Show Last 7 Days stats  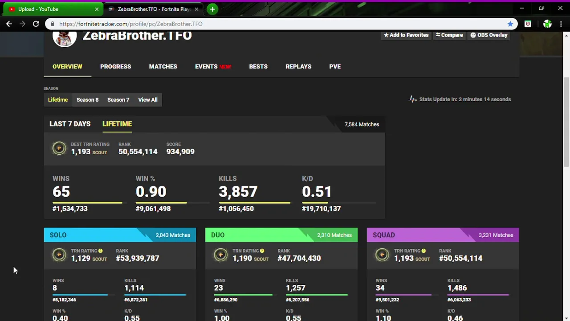click(70, 124)
